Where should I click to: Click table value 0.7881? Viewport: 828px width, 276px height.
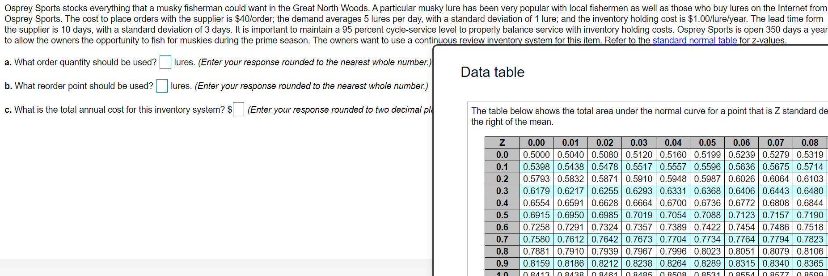(x=536, y=251)
